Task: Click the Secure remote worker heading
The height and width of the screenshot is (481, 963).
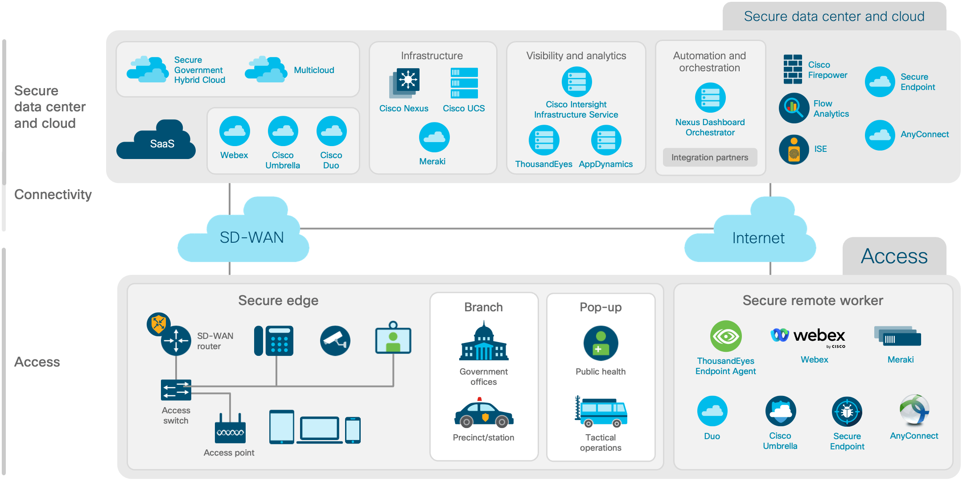Action: coord(813,301)
